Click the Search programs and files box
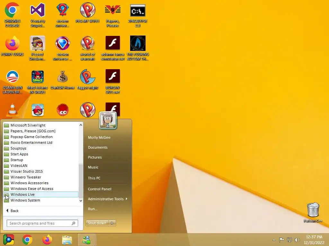Screen dimensions: 329x246 pyautogui.click(x=42, y=223)
